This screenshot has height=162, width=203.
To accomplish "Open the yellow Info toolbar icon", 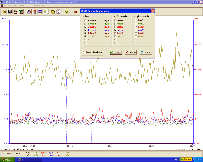I will (53, 12).
